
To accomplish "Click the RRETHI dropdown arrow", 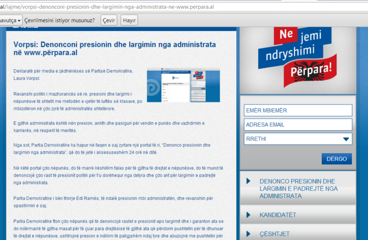I will coord(346,139).
